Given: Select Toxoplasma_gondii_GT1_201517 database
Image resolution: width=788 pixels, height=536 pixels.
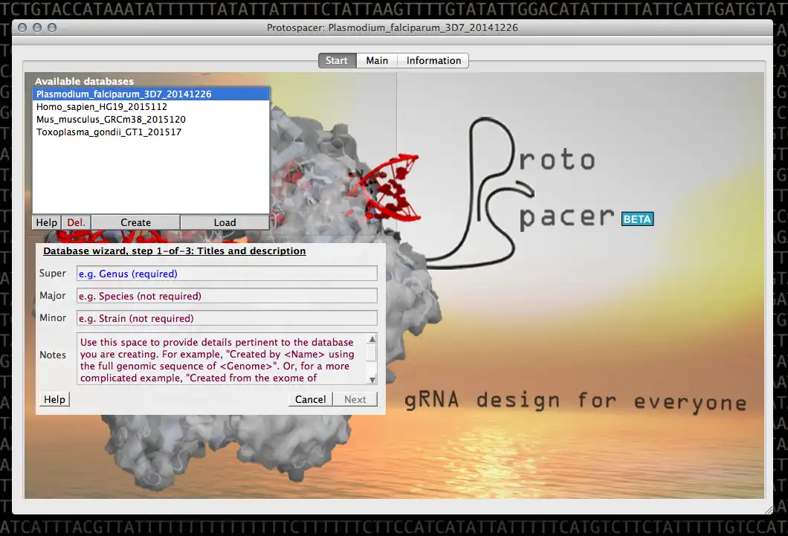Looking at the screenshot, I should coord(151,132).
